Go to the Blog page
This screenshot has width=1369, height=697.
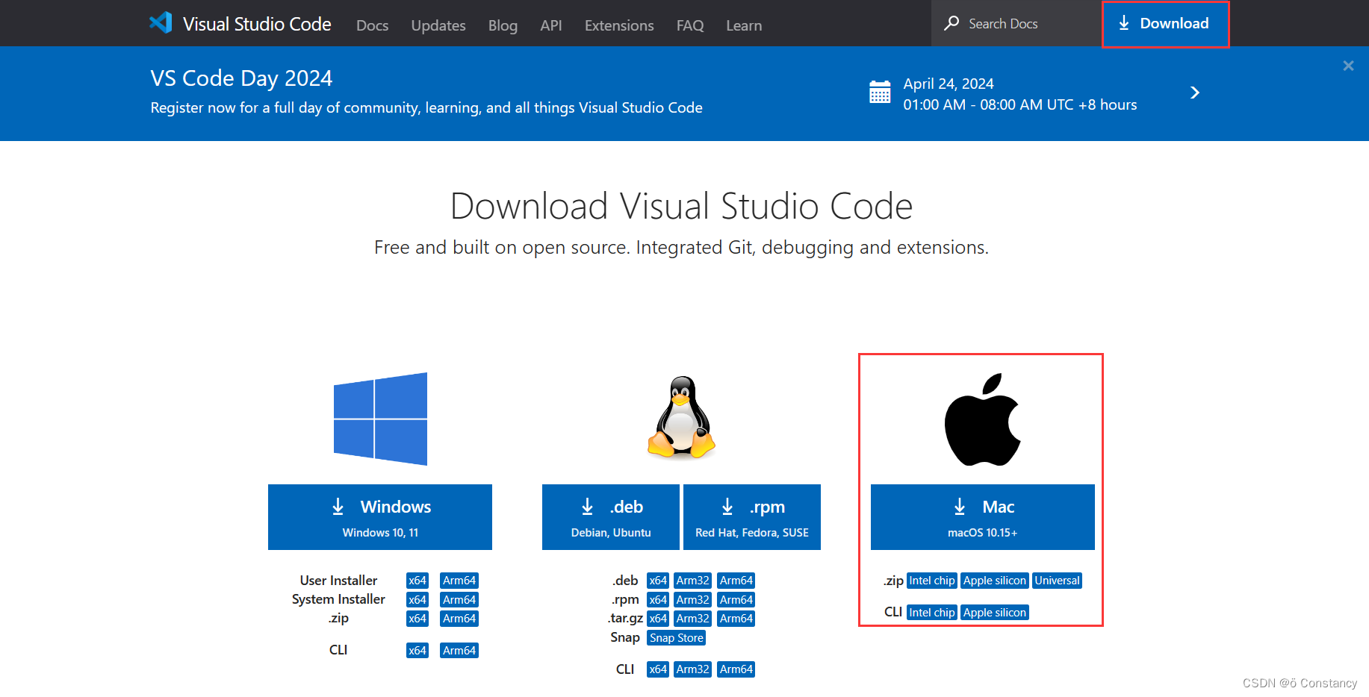[x=503, y=25]
